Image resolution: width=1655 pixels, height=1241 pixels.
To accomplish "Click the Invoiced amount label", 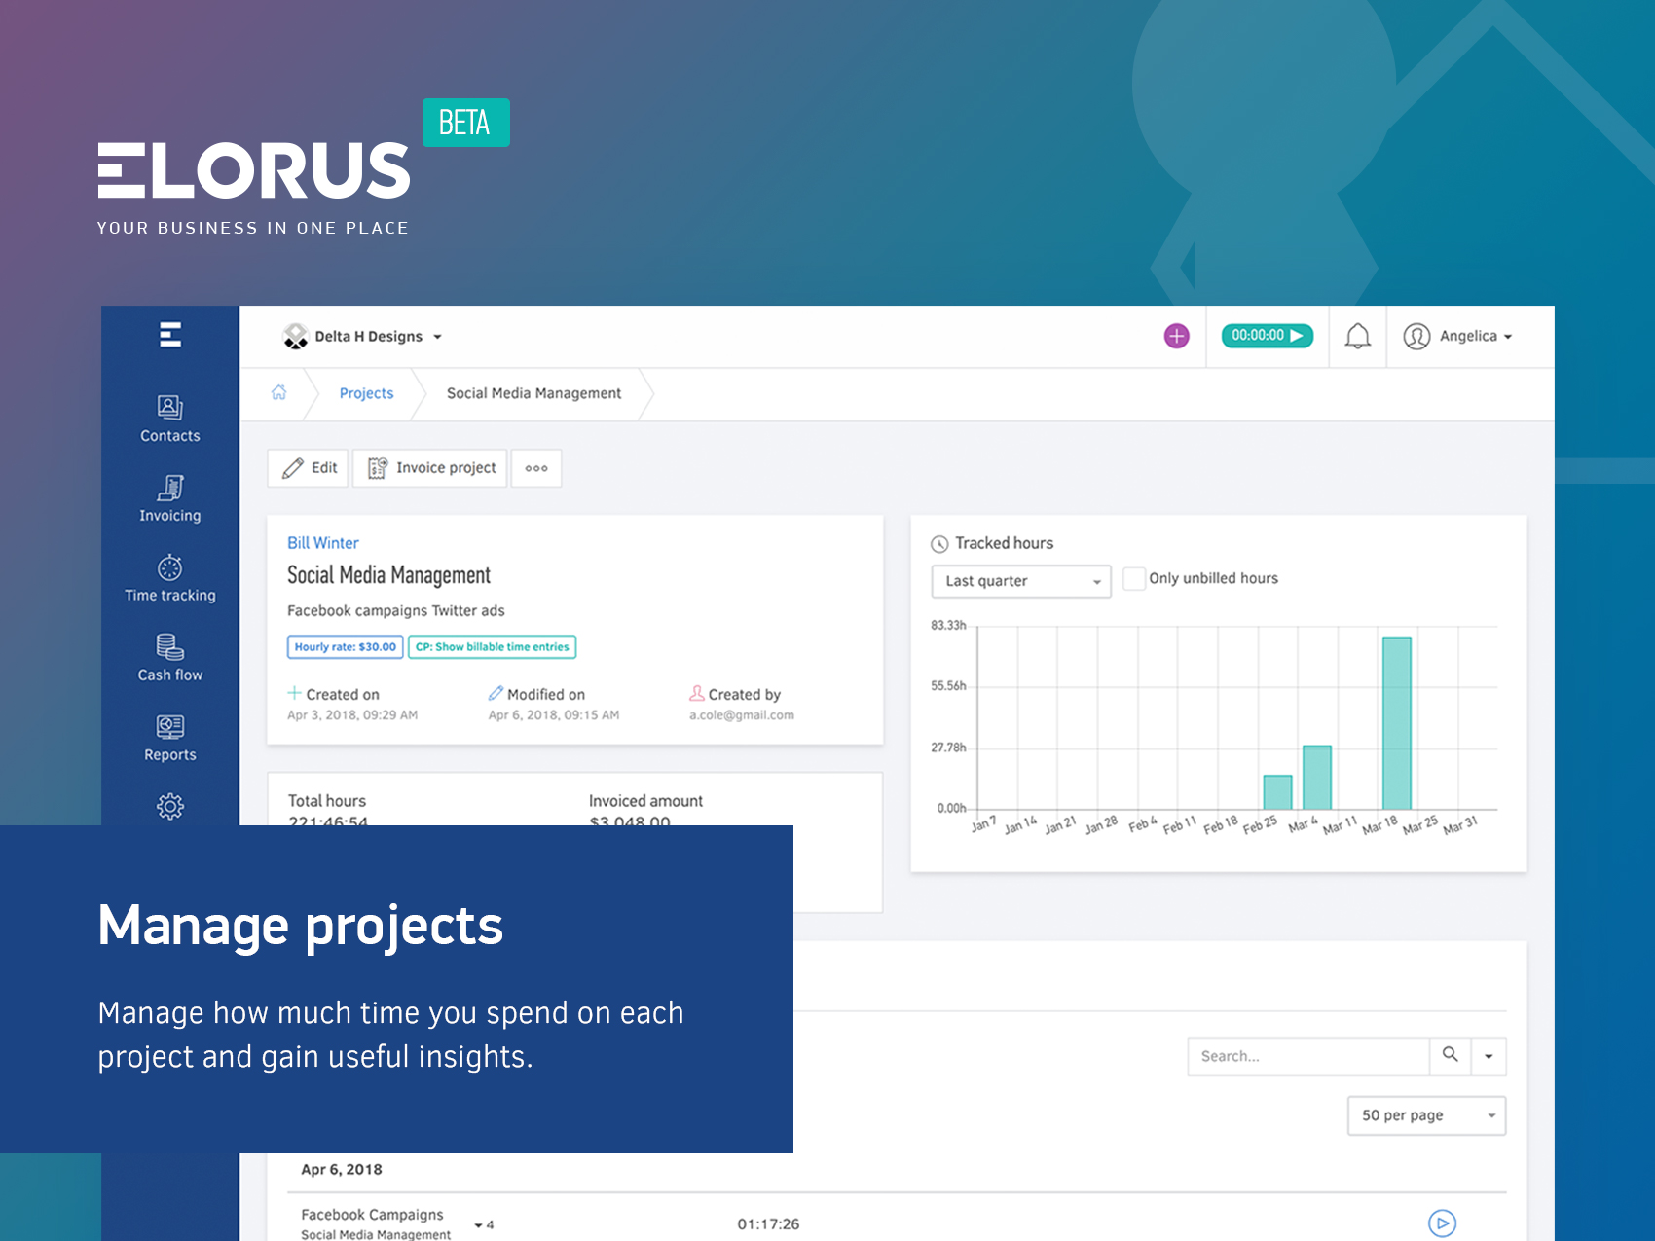I will point(645,801).
